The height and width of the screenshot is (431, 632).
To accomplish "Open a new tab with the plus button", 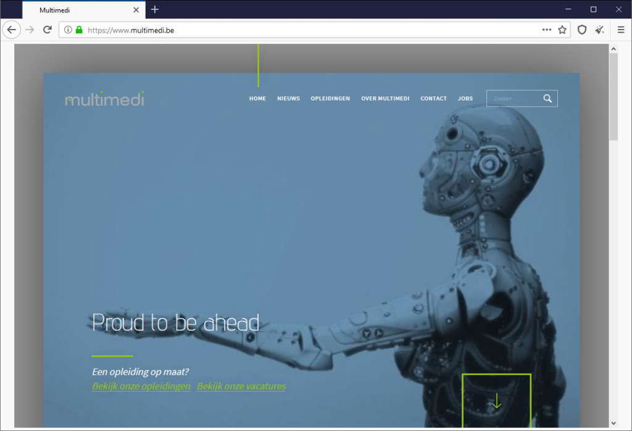I will click(x=155, y=9).
